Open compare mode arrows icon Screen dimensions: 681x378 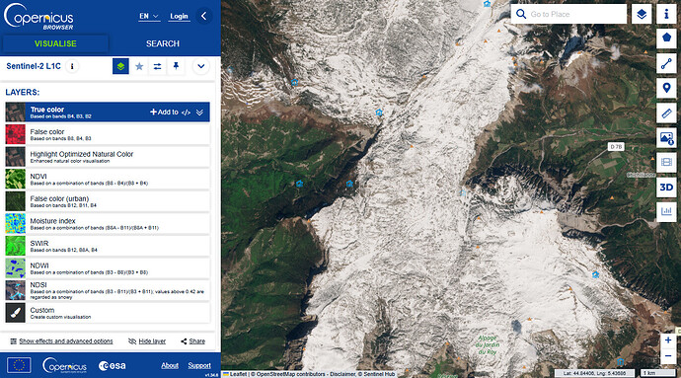pyautogui.click(x=157, y=66)
